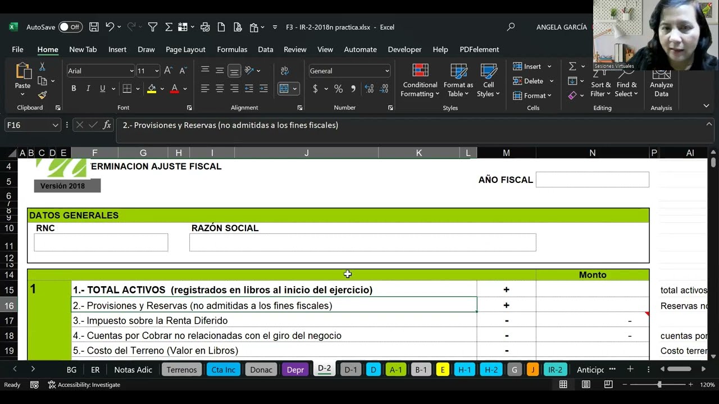Viewport: 719px width, 404px height.
Task: Decrease font size with the smaller A
Action: 183,71
